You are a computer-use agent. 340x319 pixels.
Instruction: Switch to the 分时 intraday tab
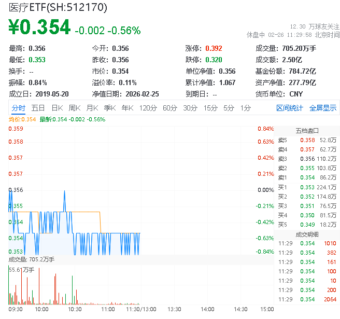point(18,108)
